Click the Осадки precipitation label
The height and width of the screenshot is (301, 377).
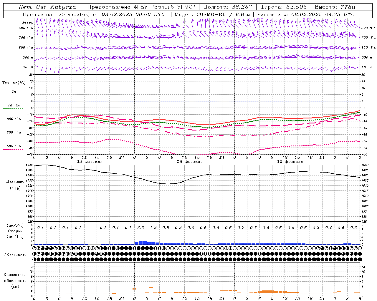pyautogui.click(x=15, y=231)
